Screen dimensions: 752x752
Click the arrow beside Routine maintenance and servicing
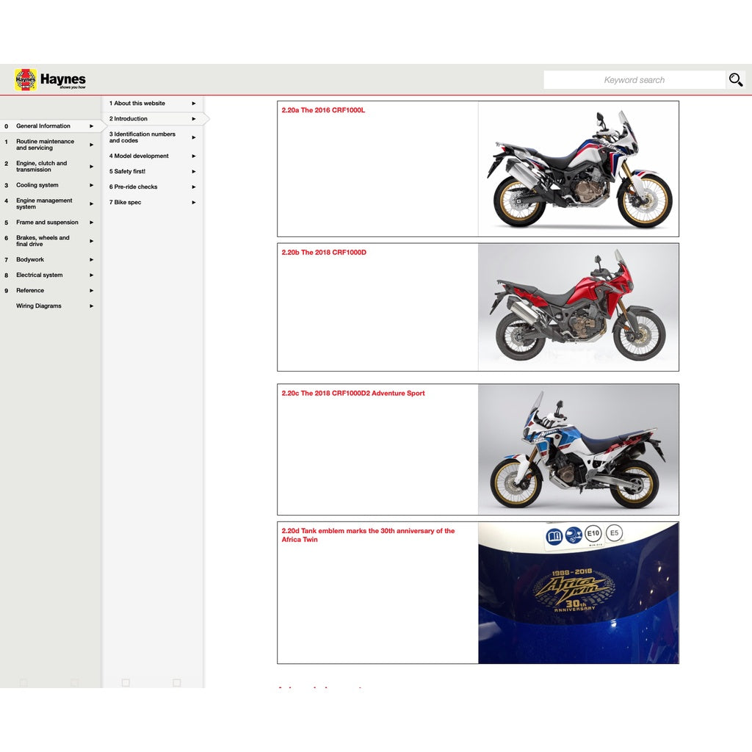pos(91,144)
